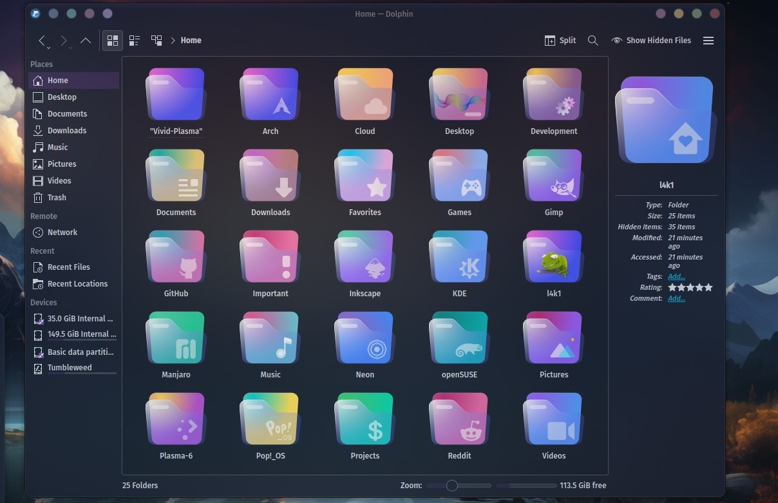Collapse the Places section header

tap(41, 64)
